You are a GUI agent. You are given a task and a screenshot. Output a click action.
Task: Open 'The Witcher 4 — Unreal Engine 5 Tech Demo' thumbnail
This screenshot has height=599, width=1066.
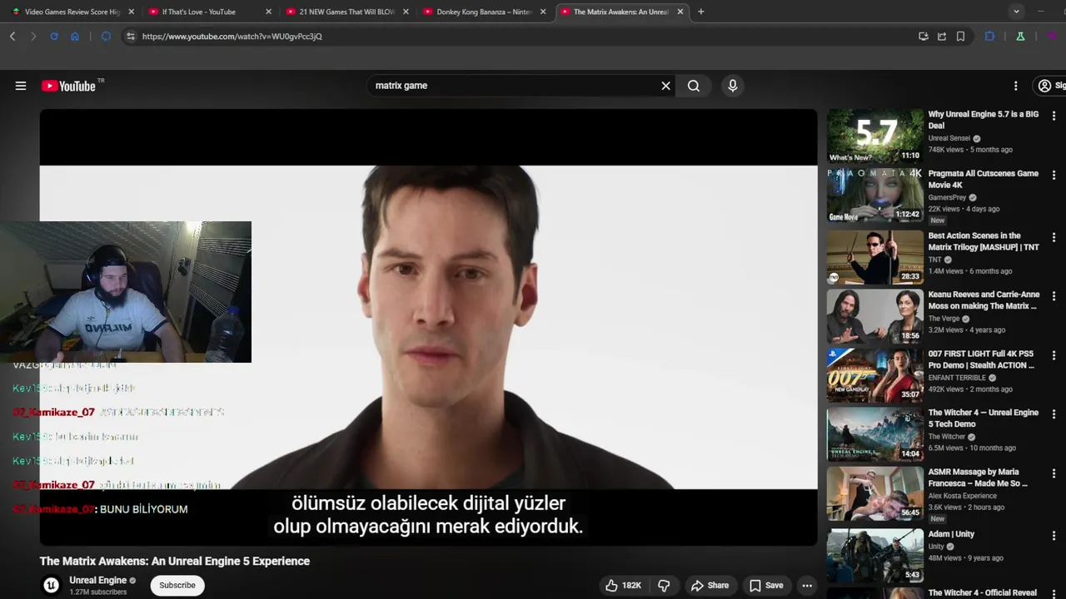click(x=874, y=434)
